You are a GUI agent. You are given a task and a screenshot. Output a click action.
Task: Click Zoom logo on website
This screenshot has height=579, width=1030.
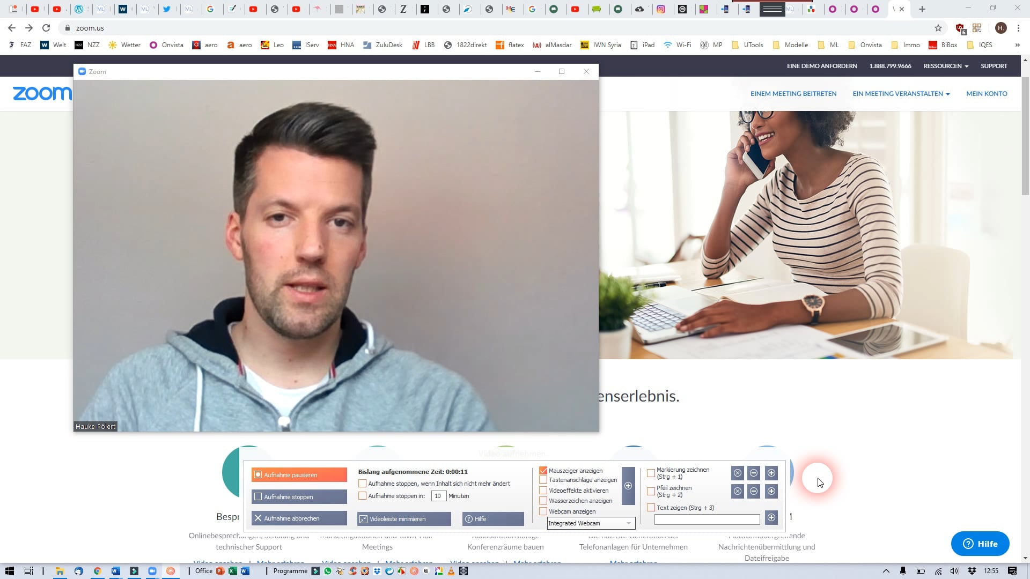point(42,94)
